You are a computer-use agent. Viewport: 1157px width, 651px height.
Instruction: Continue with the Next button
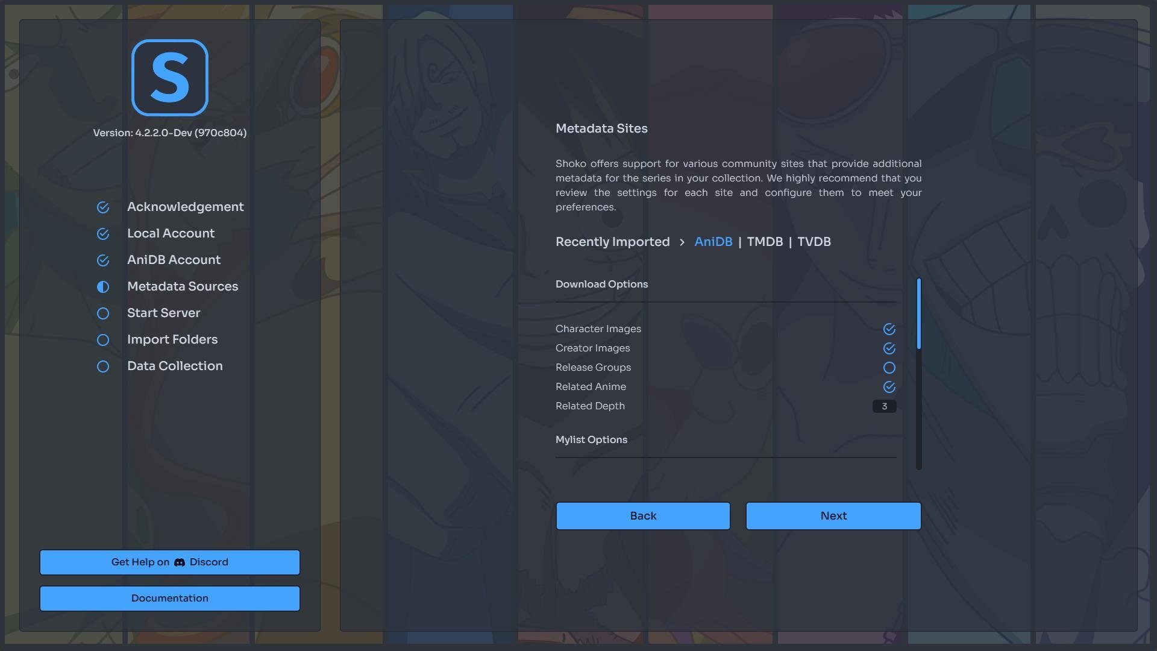[x=833, y=516]
